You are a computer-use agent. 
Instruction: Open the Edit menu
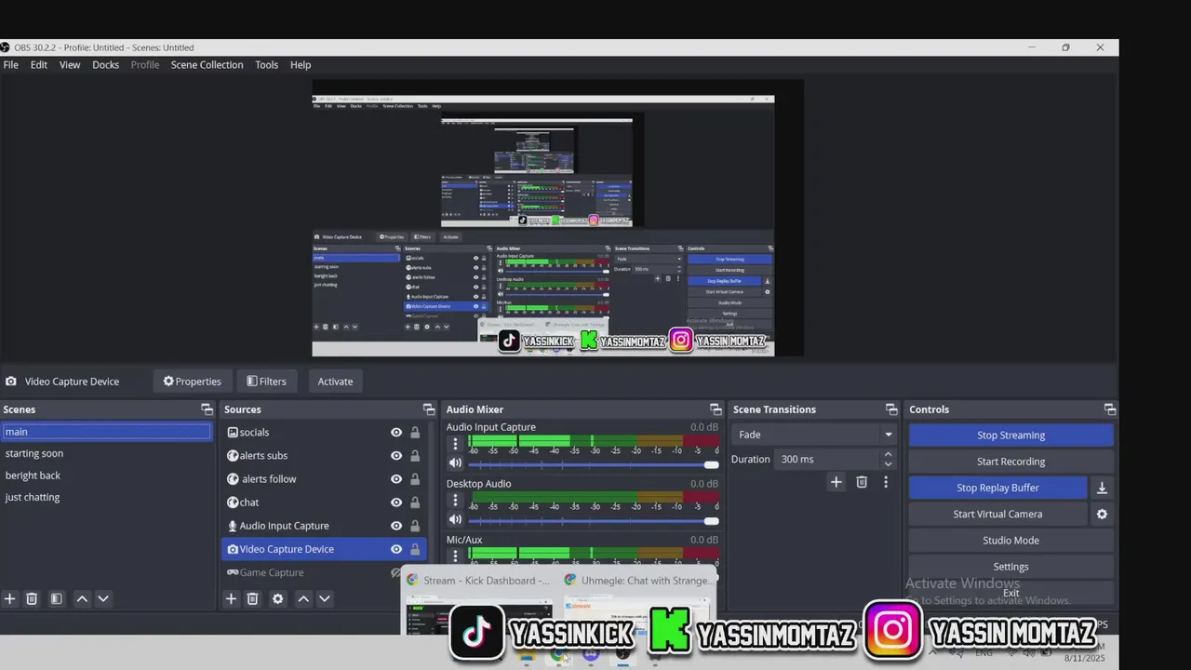pyautogui.click(x=39, y=65)
